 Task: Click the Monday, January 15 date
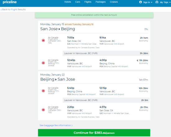point(52,24)
